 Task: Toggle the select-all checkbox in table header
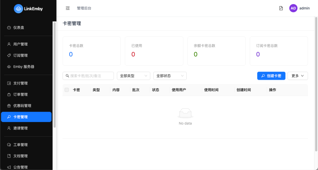[67, 90]
